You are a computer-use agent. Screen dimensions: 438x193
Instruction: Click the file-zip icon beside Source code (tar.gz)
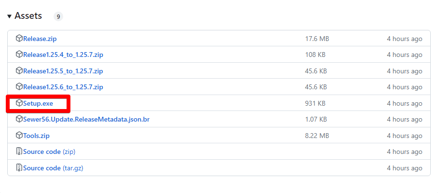coord(19,168)
